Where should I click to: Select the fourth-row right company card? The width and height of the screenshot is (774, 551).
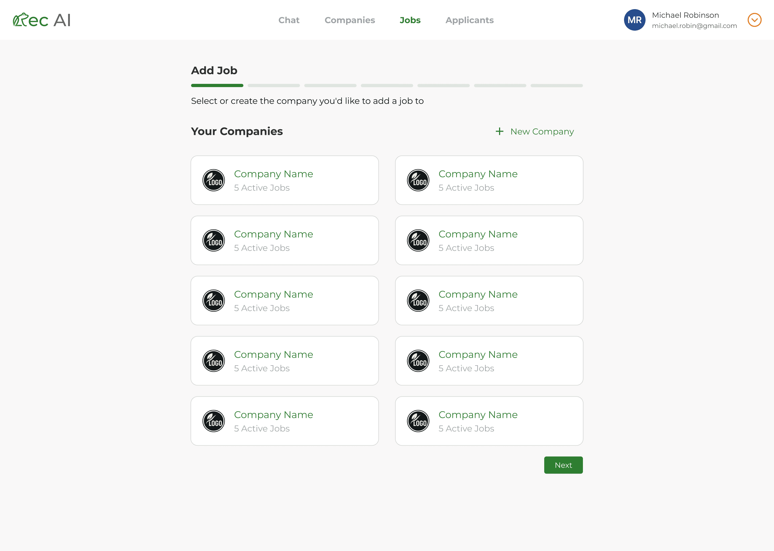pyautogui.click(x=489, y=361)
